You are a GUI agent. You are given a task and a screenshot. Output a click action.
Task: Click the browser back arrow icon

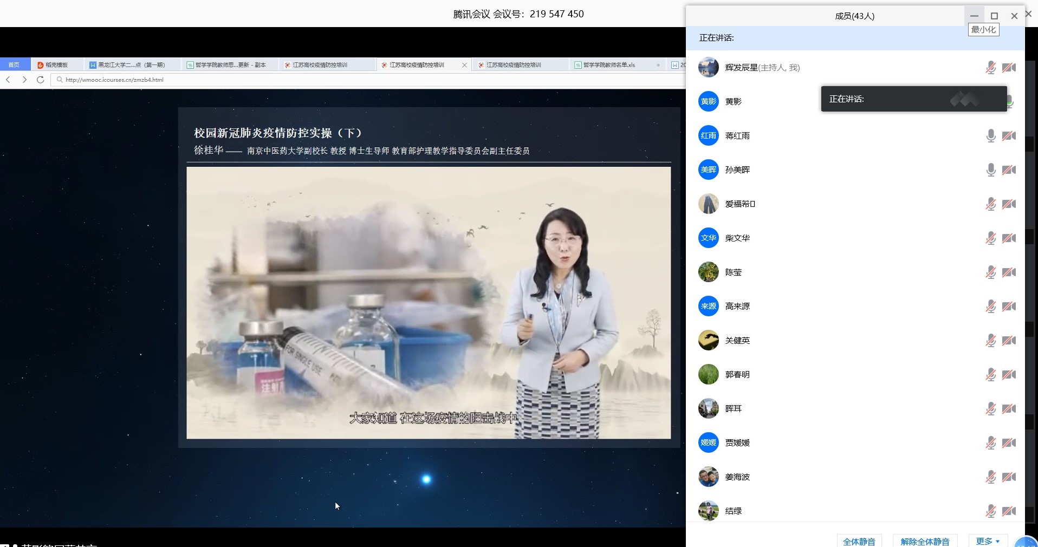tap(8, 80)
